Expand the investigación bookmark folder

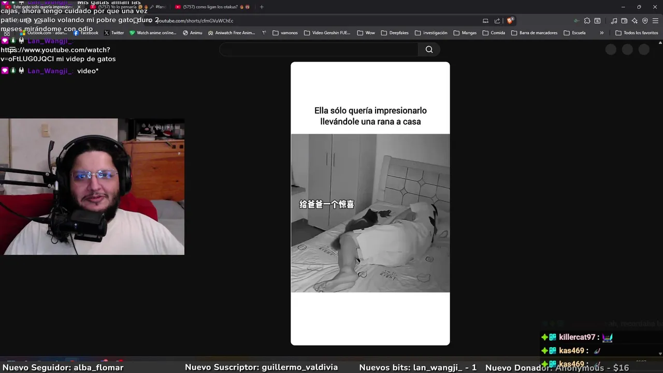coord(431,33)
